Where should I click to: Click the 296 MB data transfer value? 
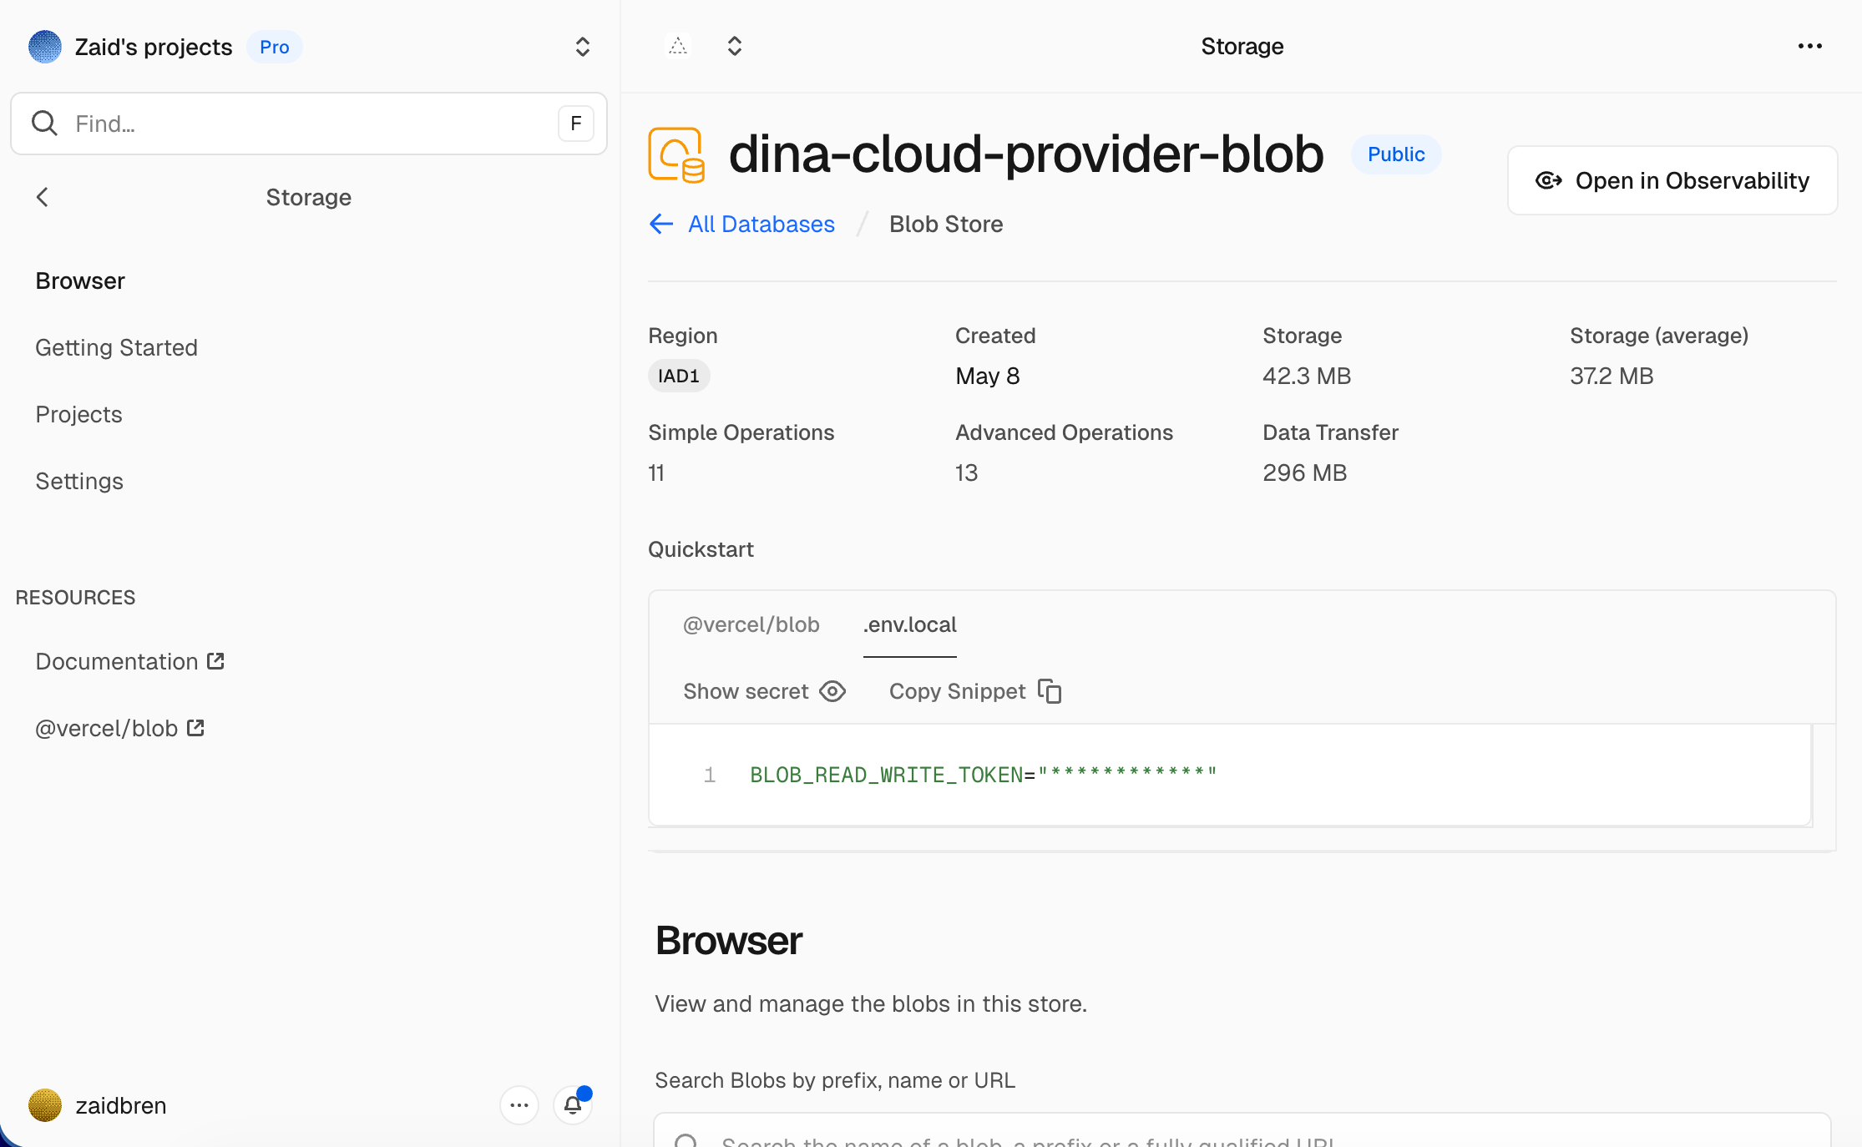(1305, 472)
